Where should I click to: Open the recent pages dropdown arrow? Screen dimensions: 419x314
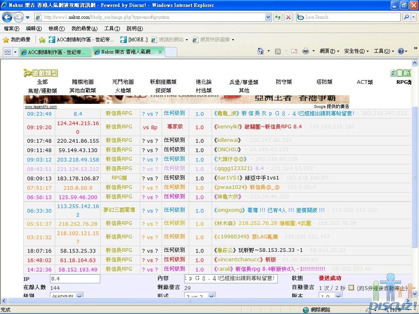pos(27,18)
